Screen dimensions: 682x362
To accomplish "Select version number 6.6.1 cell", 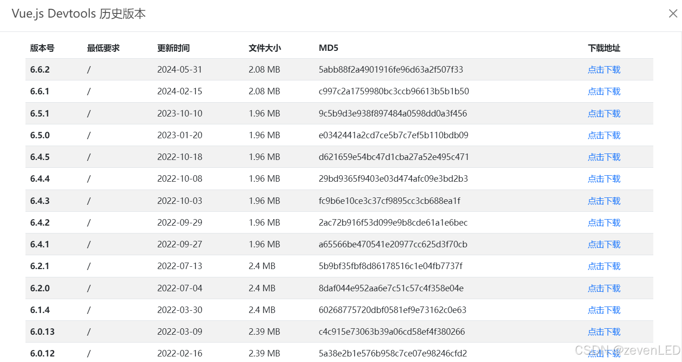I will tap(40, 92).
